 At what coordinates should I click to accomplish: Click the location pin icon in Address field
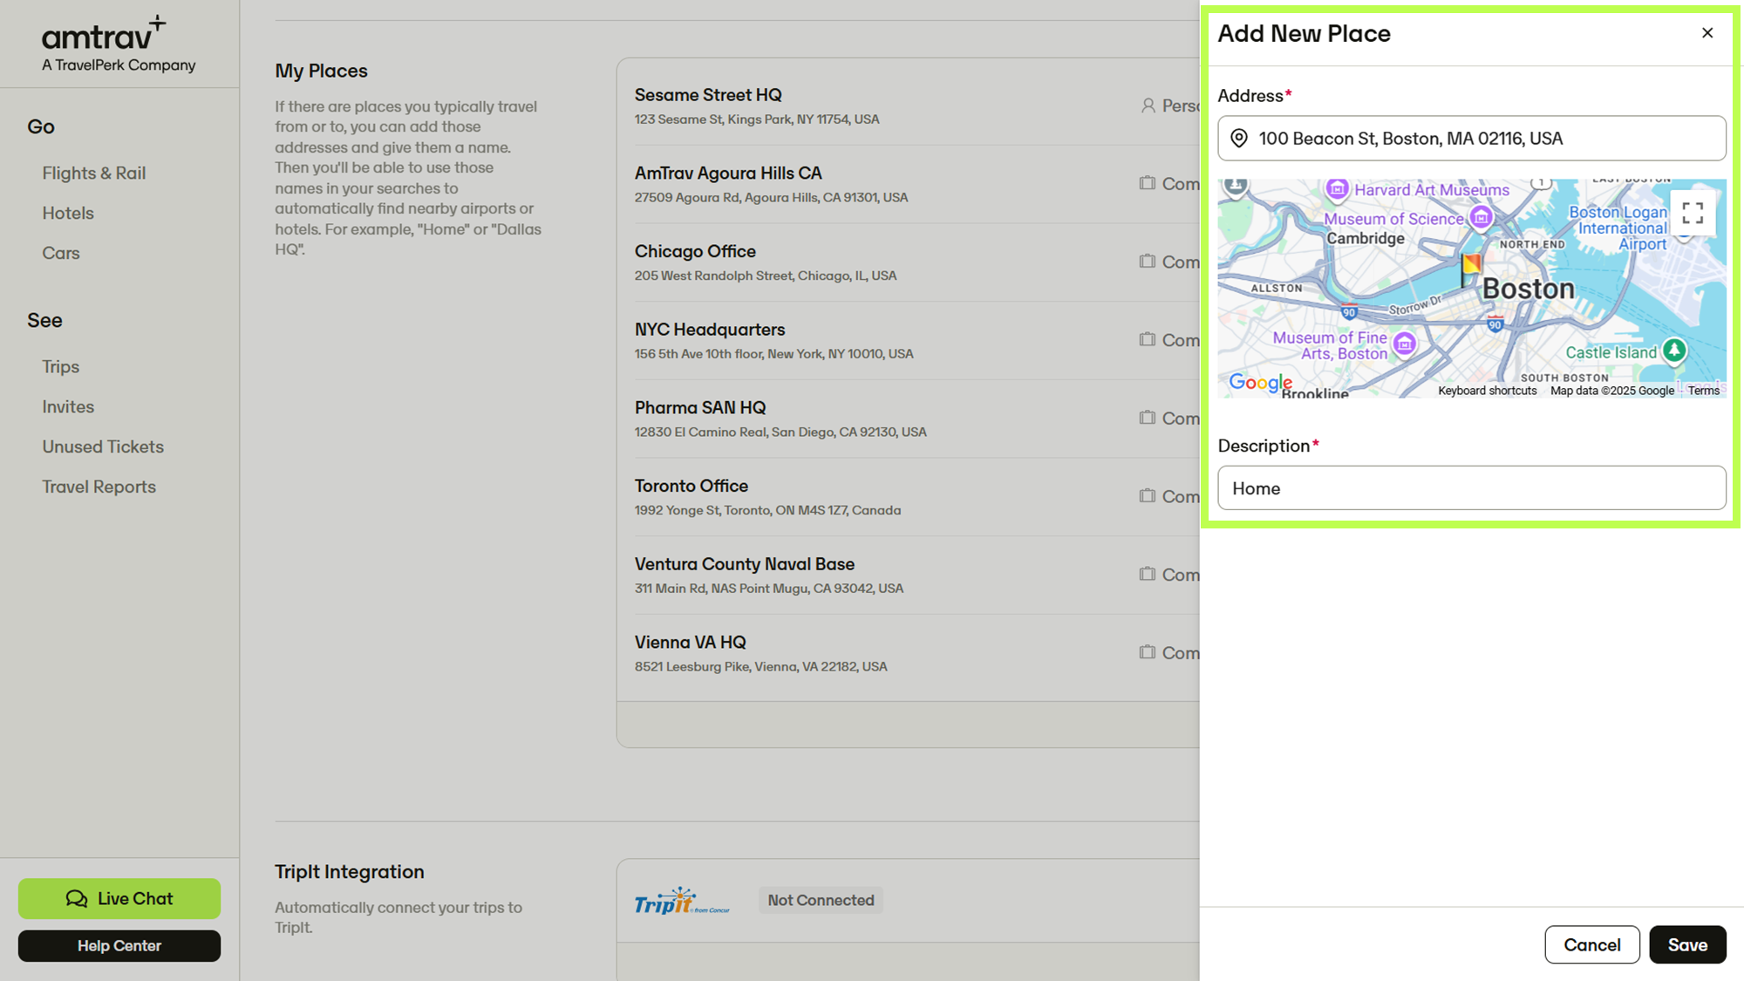click(x=1239, y=139)
